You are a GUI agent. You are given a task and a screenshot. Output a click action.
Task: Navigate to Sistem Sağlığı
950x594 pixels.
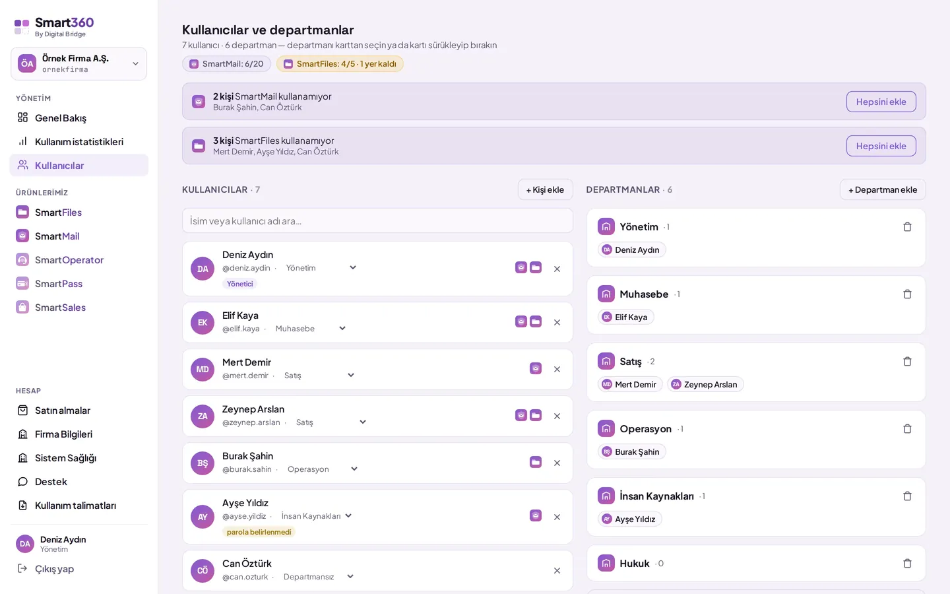point(79,457)
